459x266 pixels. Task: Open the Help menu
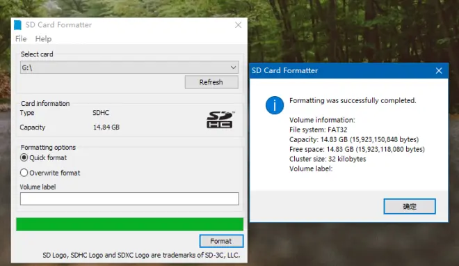click(43, 39)
